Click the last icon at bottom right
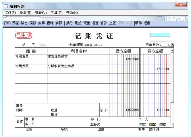 163,125
